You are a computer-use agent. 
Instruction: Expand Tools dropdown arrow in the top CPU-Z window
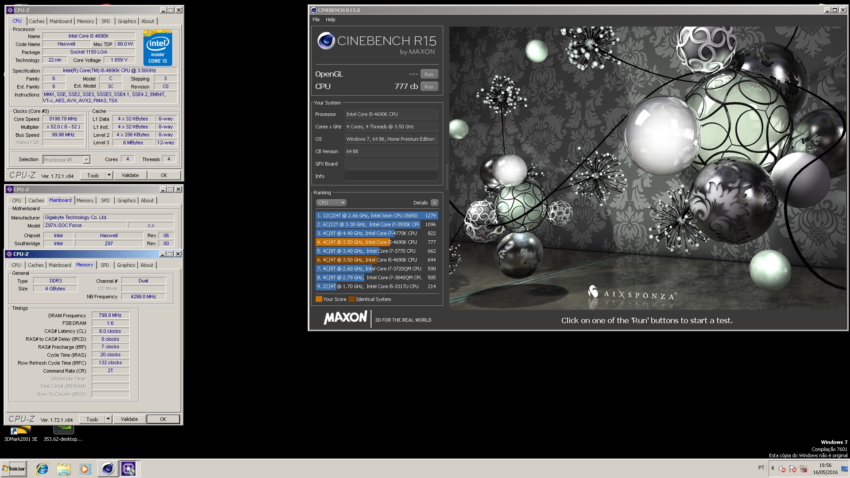click(x=109, y=175)
